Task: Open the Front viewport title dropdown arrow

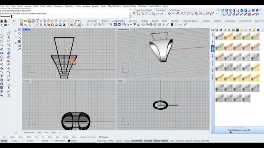Action: tap(31, 81)
